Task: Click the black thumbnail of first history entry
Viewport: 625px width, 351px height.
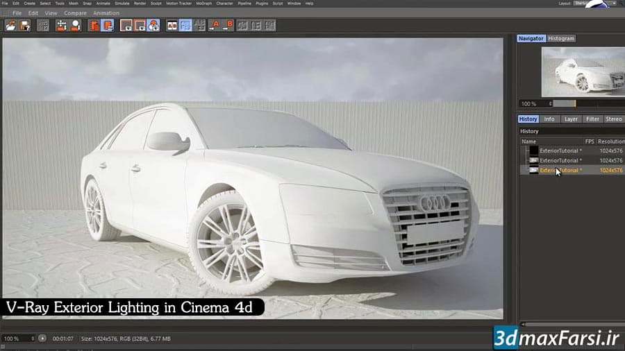Action: pos(534,151)
